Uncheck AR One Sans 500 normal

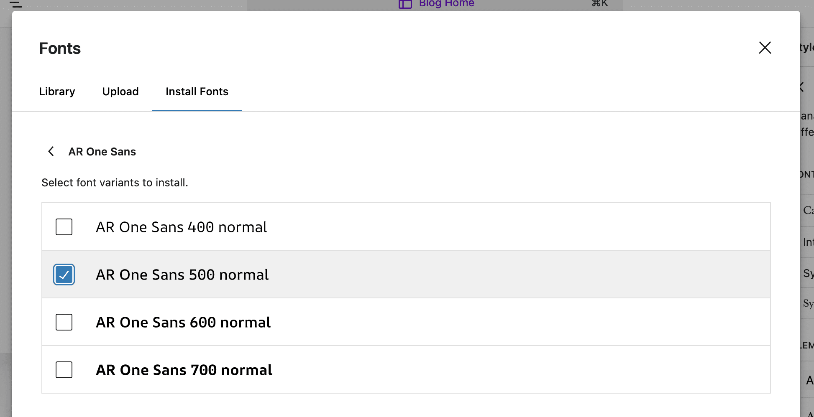pyautogui.click(x=64, y=275)
